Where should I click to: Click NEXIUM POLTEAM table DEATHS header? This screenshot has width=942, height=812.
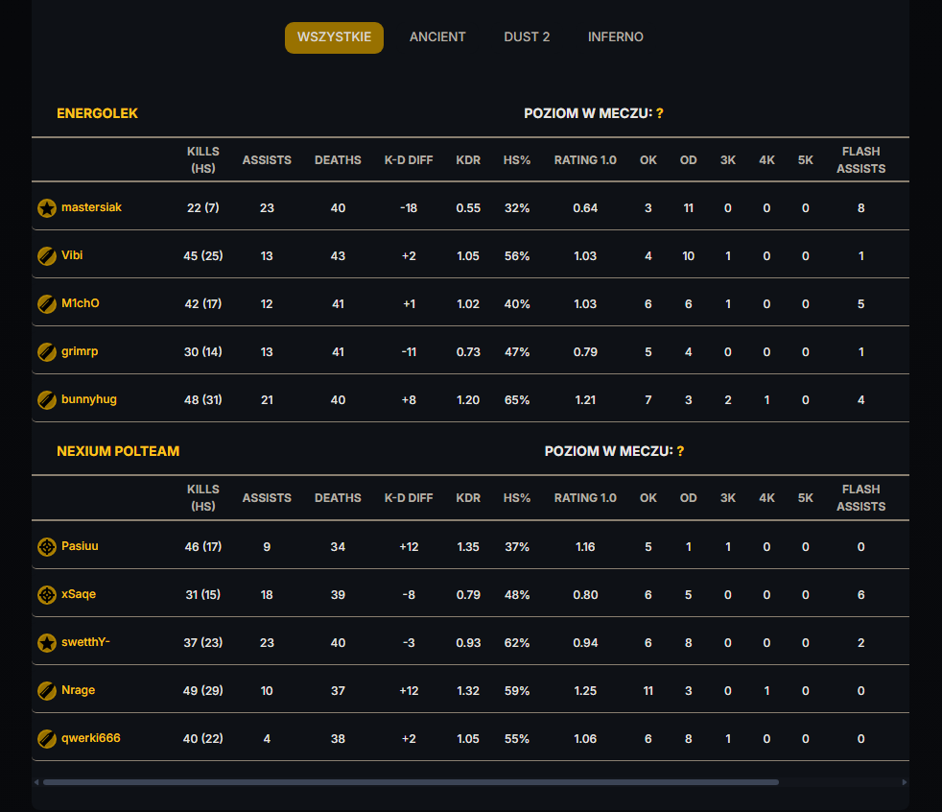(338, 498)
